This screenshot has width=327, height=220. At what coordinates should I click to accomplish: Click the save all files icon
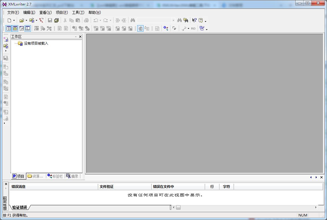point(56,20)
